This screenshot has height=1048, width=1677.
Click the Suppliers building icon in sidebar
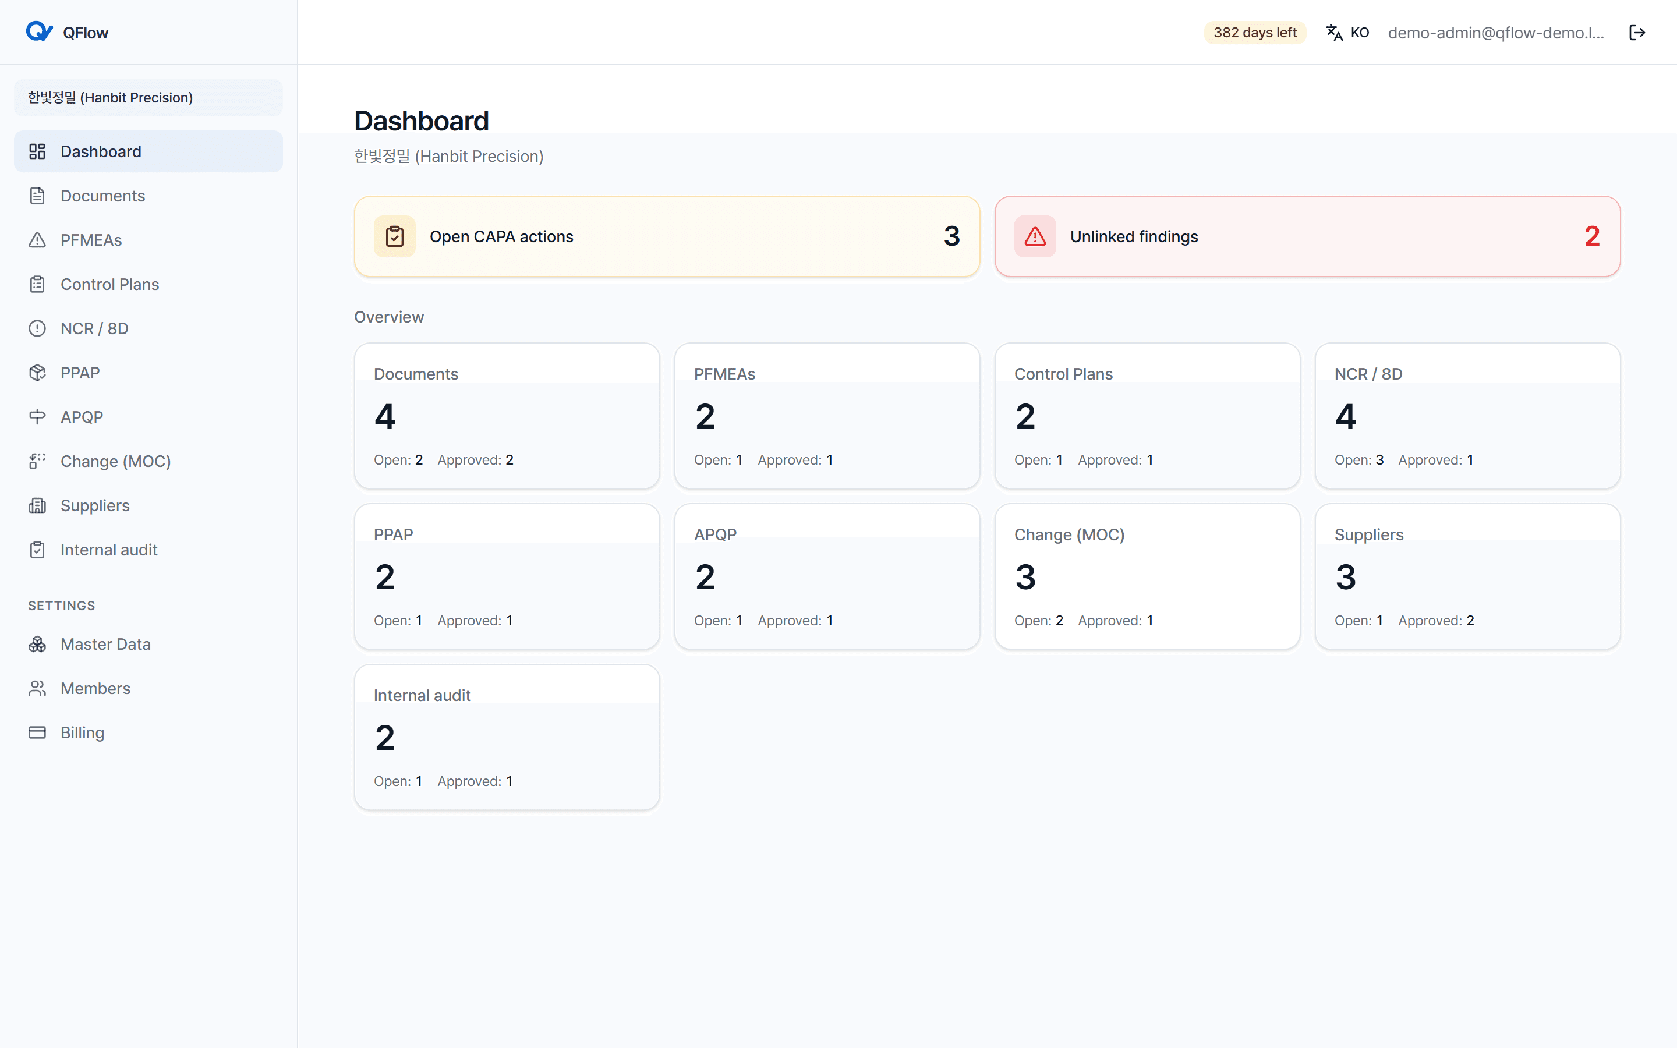click(37, 505)
